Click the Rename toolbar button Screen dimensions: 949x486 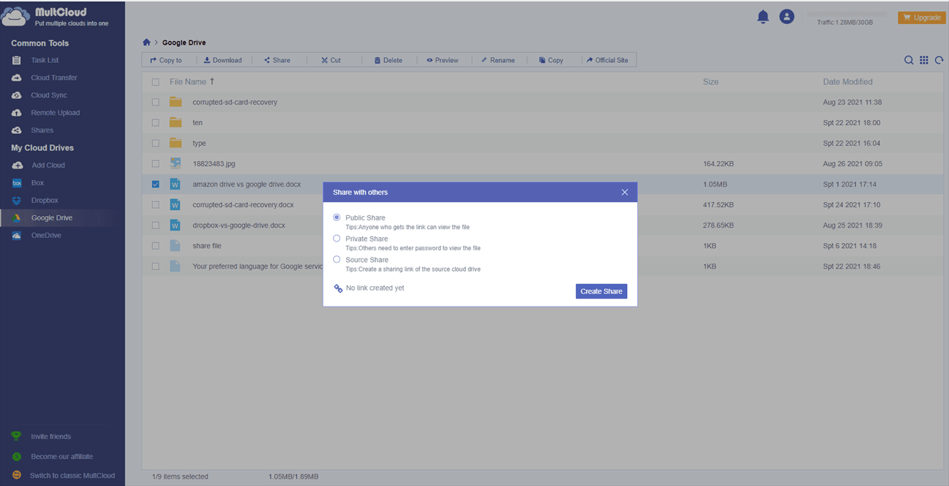(498, 60)
